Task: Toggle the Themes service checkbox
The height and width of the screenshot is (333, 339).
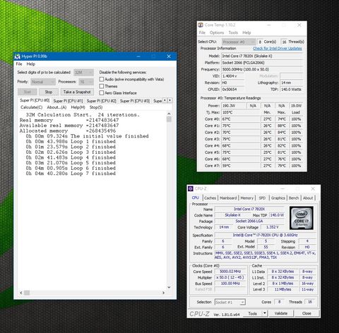Action: click(102, 86)
